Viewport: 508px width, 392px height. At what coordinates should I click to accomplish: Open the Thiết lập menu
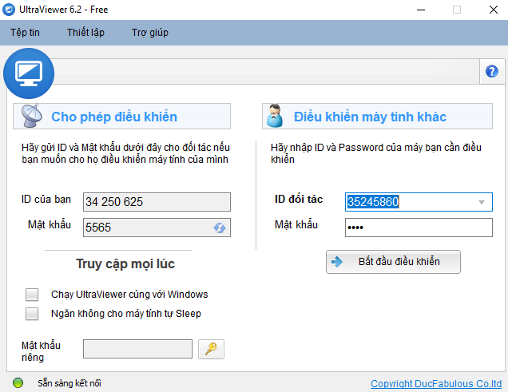[86, 33]
